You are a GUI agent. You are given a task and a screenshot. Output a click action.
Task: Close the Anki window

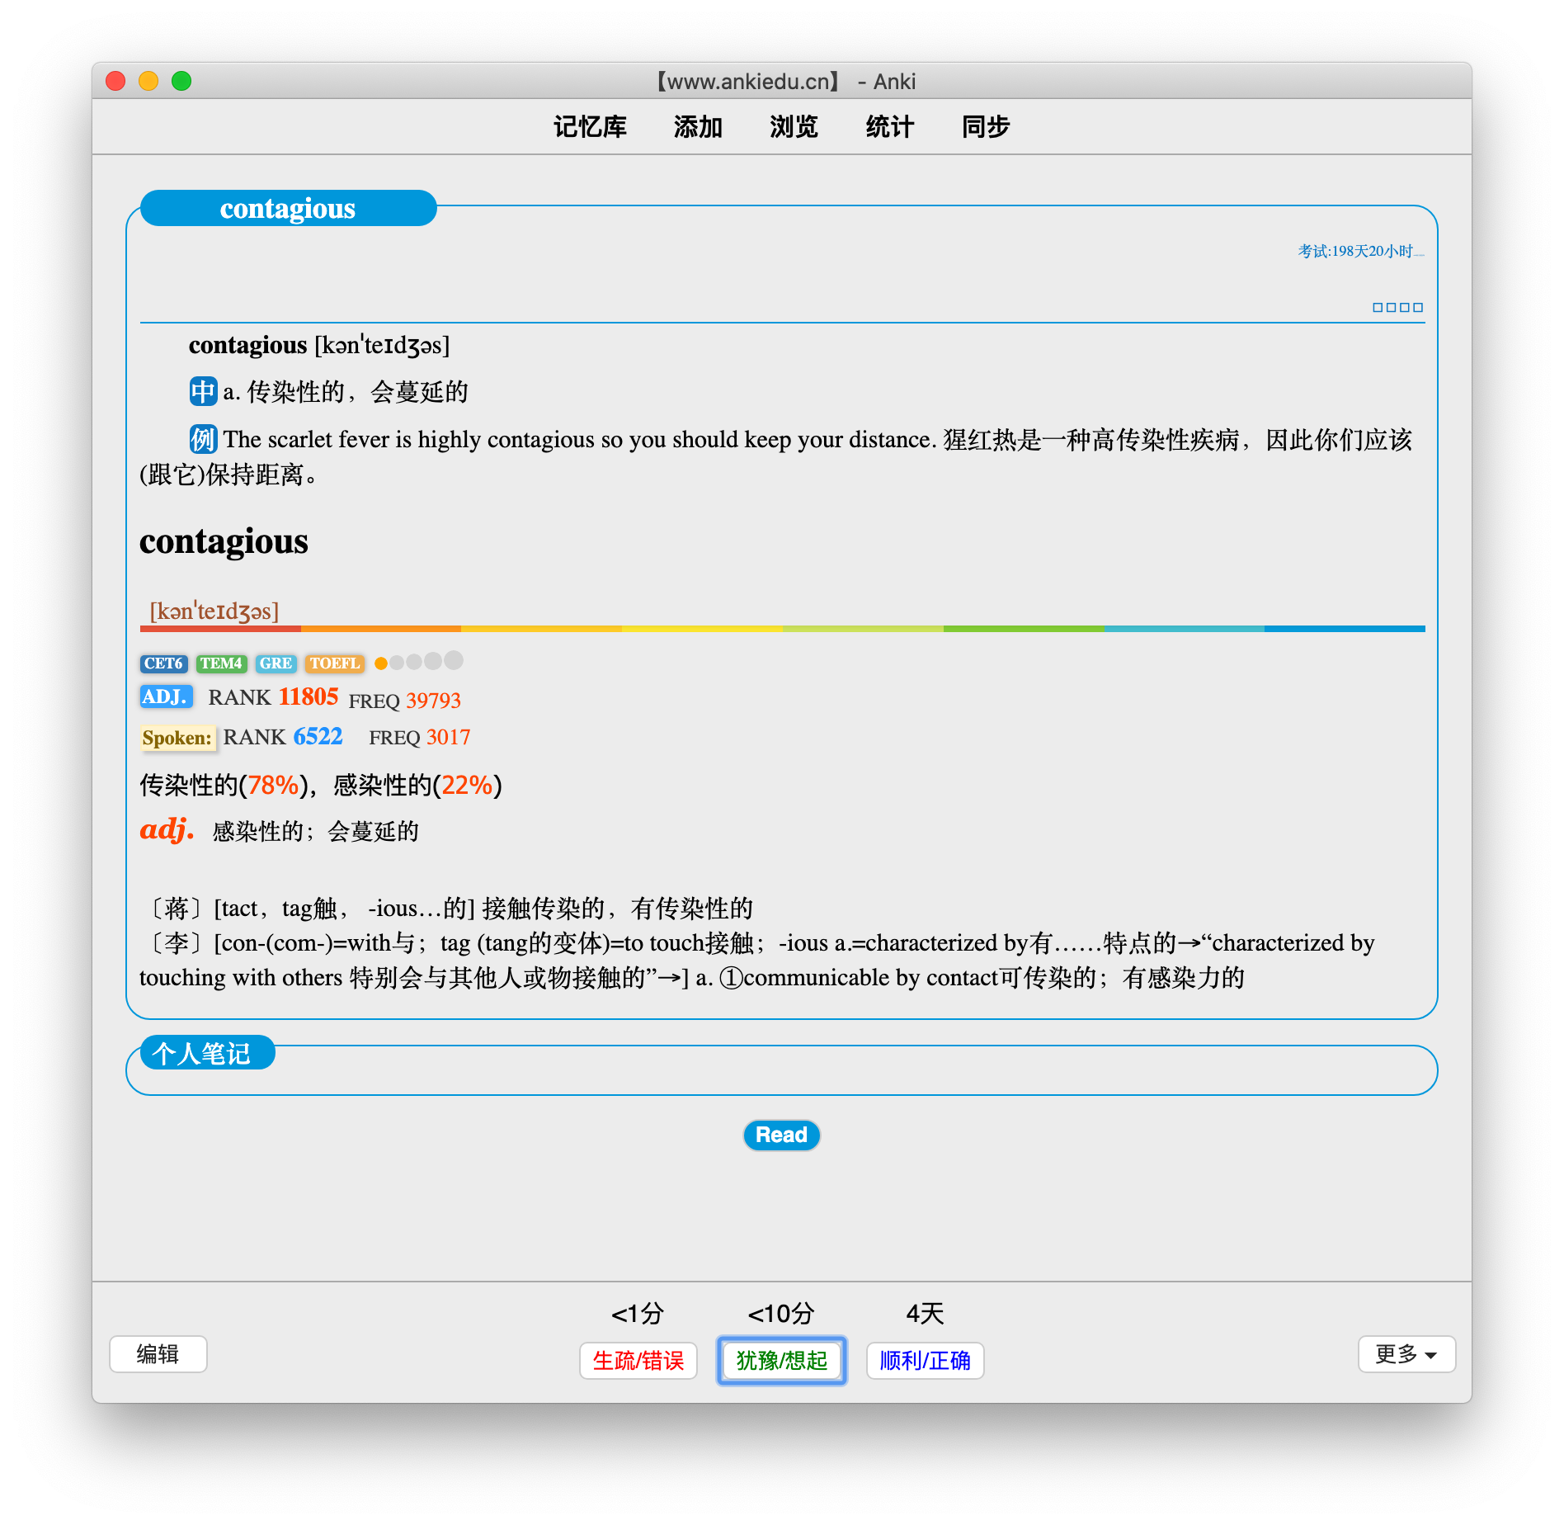(115, 81)
